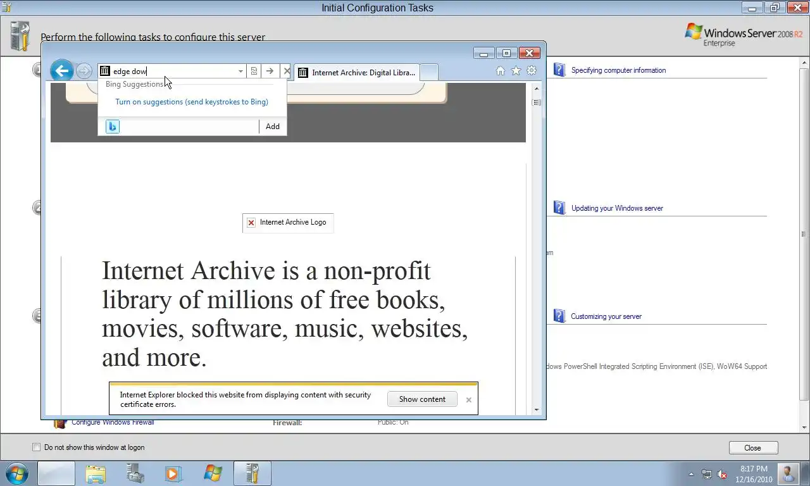Click the compatibility view icon in address bar
This screenshot has width=810, height=486.
pos(254,72)
